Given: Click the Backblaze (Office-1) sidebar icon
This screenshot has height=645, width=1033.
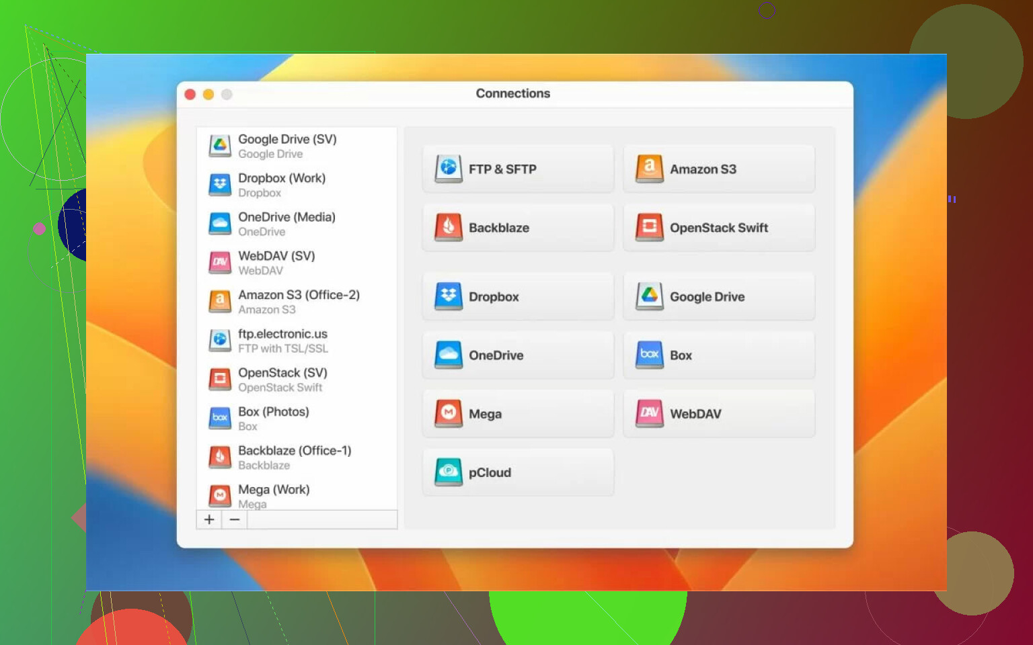Looking at the screenshot, I should [220, 458].
